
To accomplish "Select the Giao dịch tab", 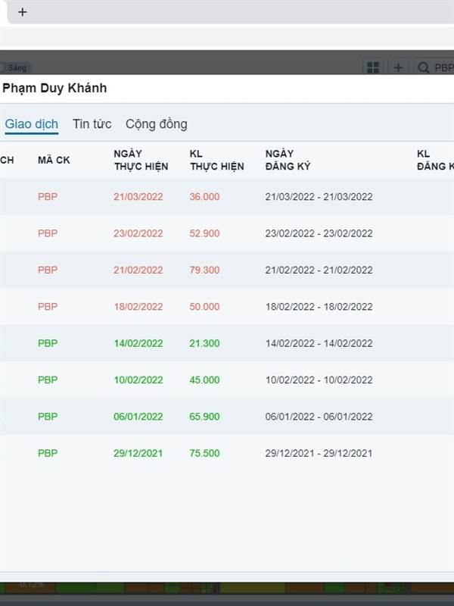I will tap(31, 124).
